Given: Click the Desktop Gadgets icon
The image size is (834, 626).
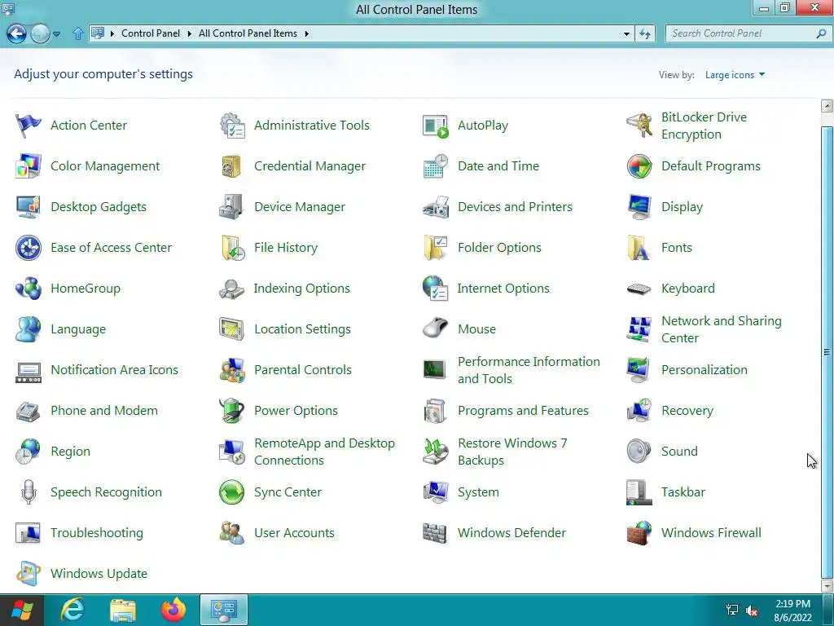Looking at the screenshot, I should (29, 207).
